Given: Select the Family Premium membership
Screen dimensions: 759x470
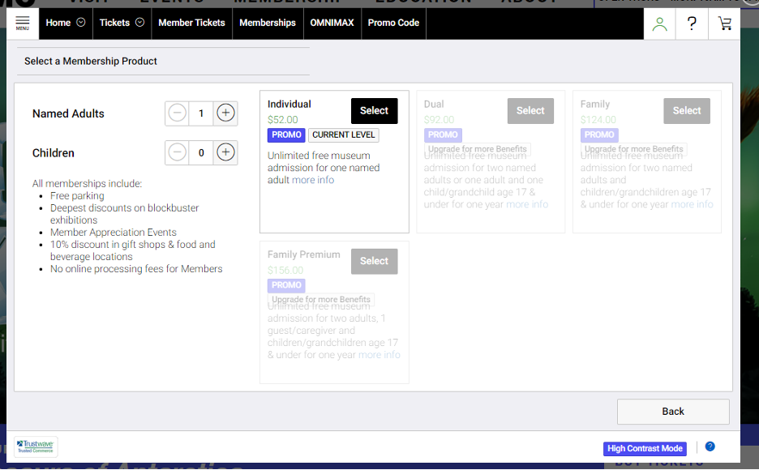Looking at the screenshot, I should coord(374,261).
